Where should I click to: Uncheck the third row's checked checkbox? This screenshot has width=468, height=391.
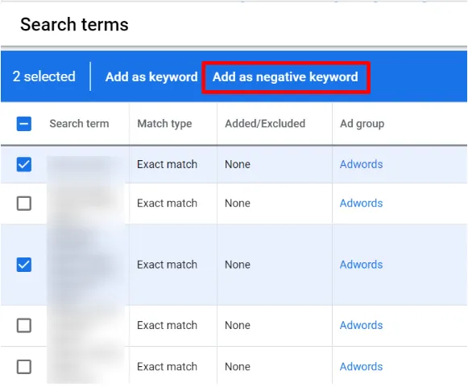(x=24, y=265)
